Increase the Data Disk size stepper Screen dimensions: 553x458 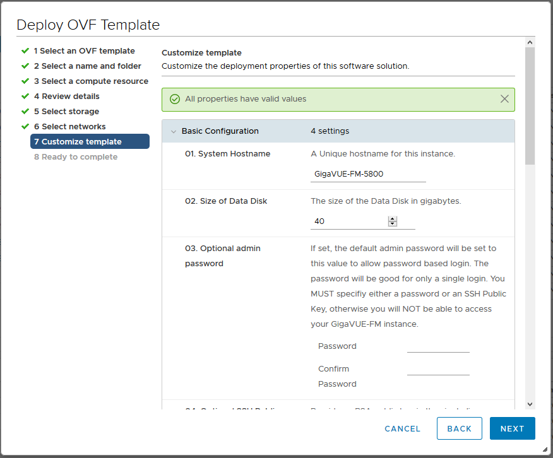[393, 219]
